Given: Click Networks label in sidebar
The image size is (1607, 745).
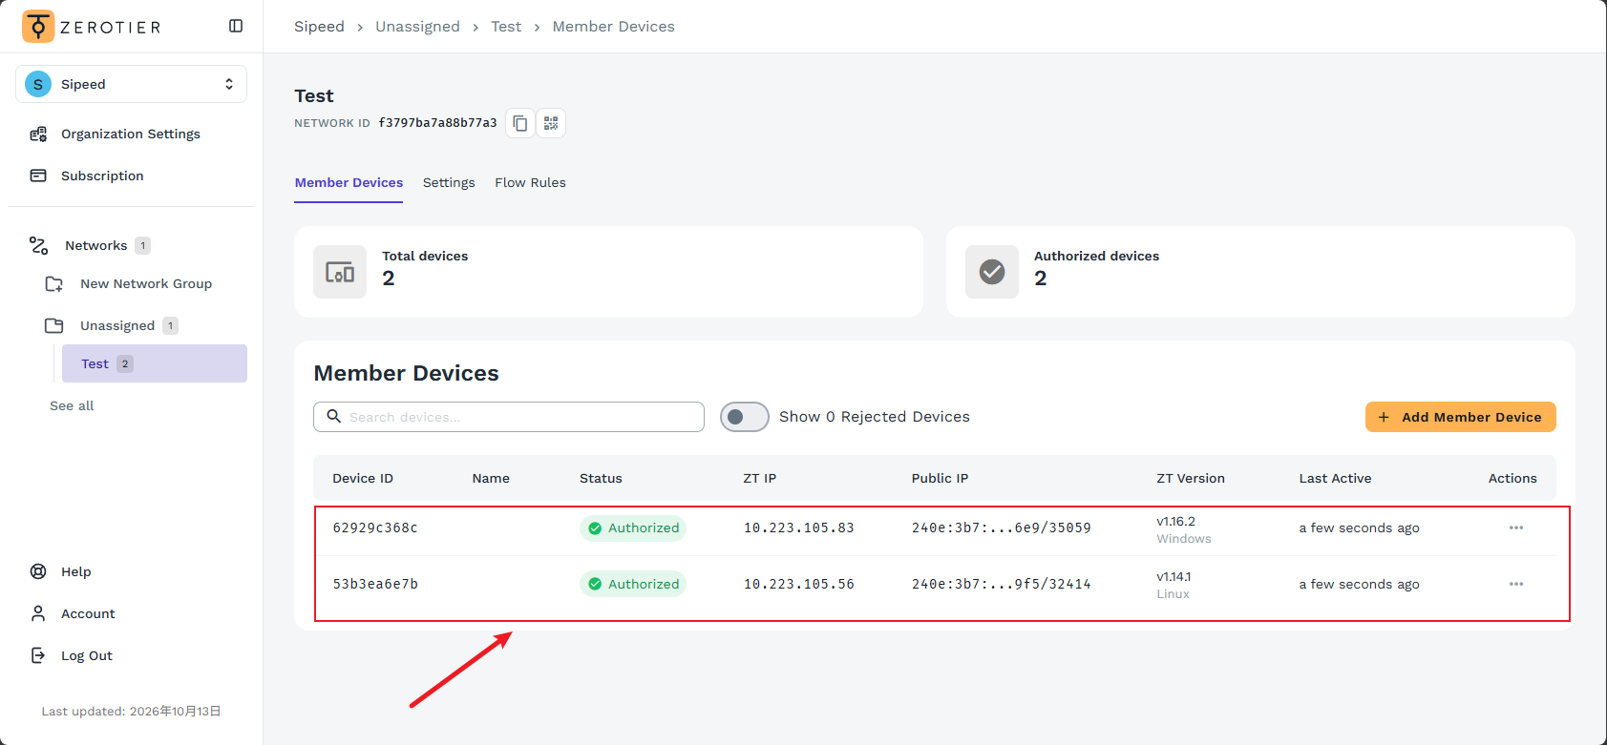Looking at the screenshot, I should tap(95, 245).
